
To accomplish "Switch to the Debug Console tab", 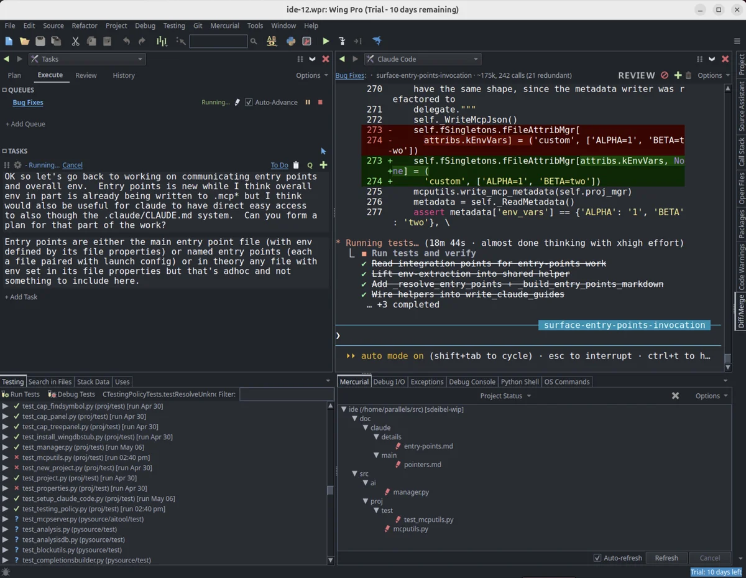I will tap(472, 382).
